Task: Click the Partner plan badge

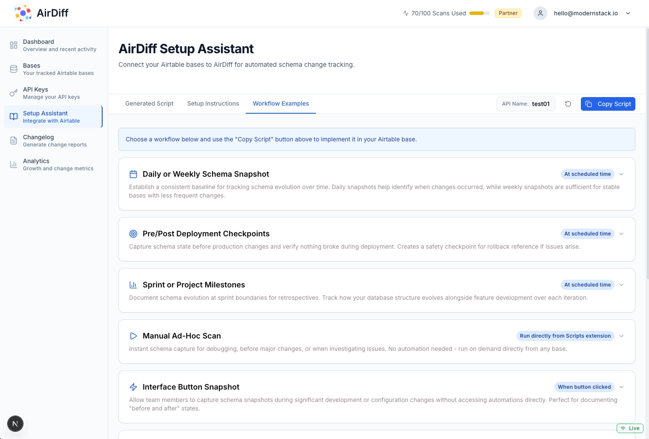Action: click(x=508, y=13)
